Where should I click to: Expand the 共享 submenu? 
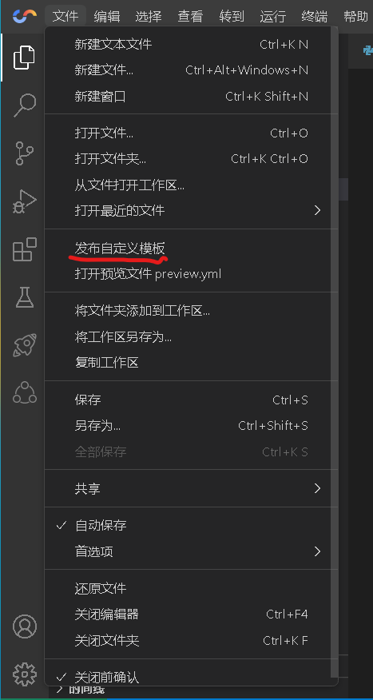tap(188, 488)
